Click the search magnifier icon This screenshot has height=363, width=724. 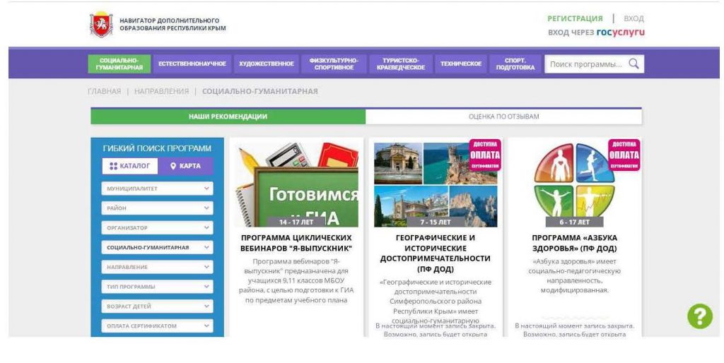click(x=633, y=64)
